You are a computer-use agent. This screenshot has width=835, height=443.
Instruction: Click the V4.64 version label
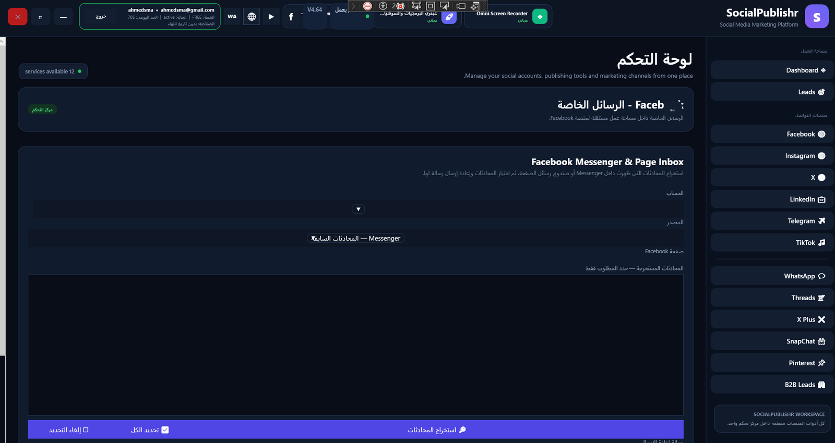pos(315,10)
